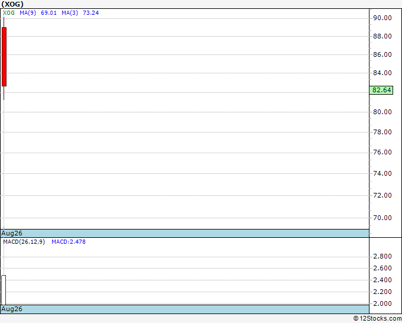
Task: Click the 70.00 price axis label
Action: (x=382, y=218)
